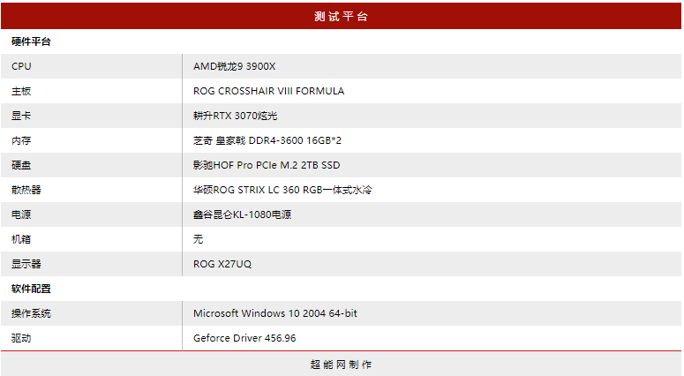This screenshot has width=684, height=376.
Task: Select 影驰HOF Pro PCIe M.2 2TB SSD
Action: [267, 165]
